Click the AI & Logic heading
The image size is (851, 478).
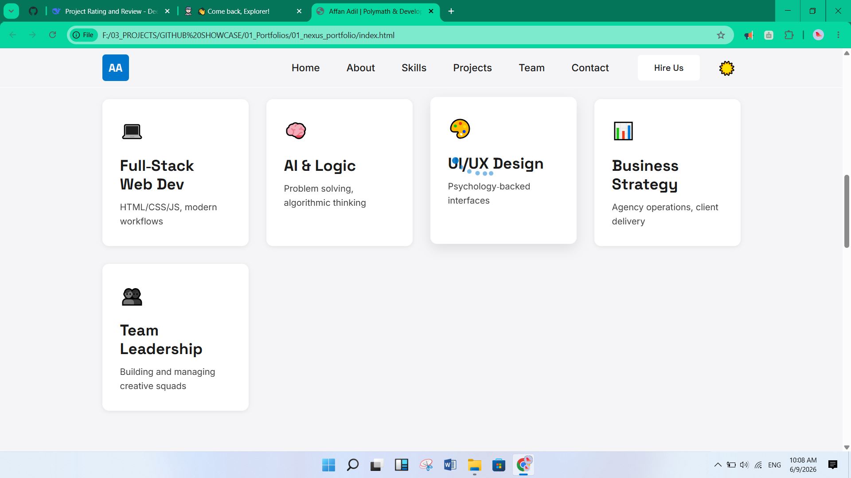tap(320, 166)
